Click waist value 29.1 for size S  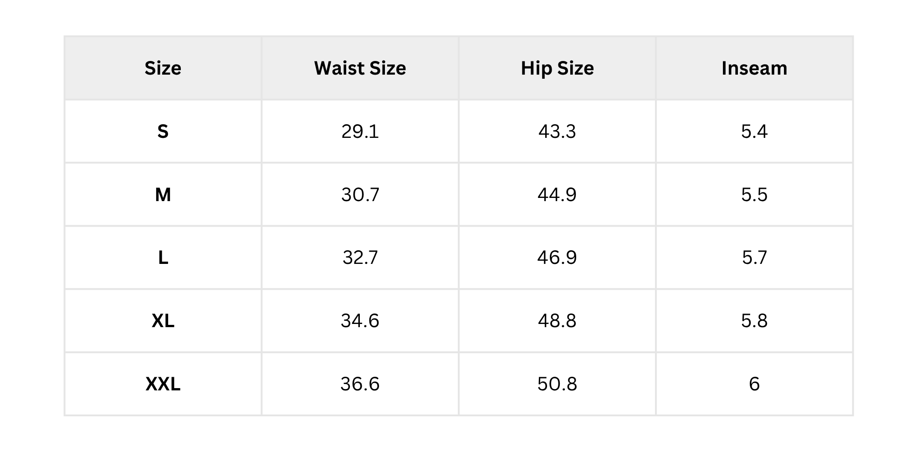coord(360,131)
